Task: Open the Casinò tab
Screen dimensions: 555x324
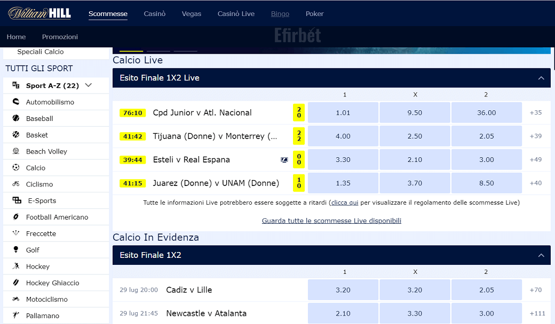Action: 155,14
